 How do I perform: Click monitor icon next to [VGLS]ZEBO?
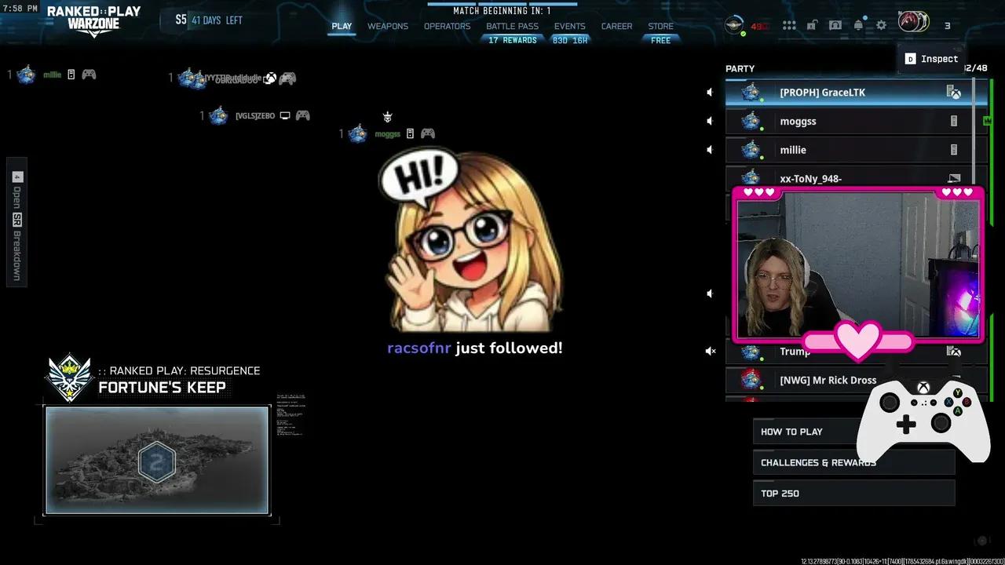(x=285, y=115)
